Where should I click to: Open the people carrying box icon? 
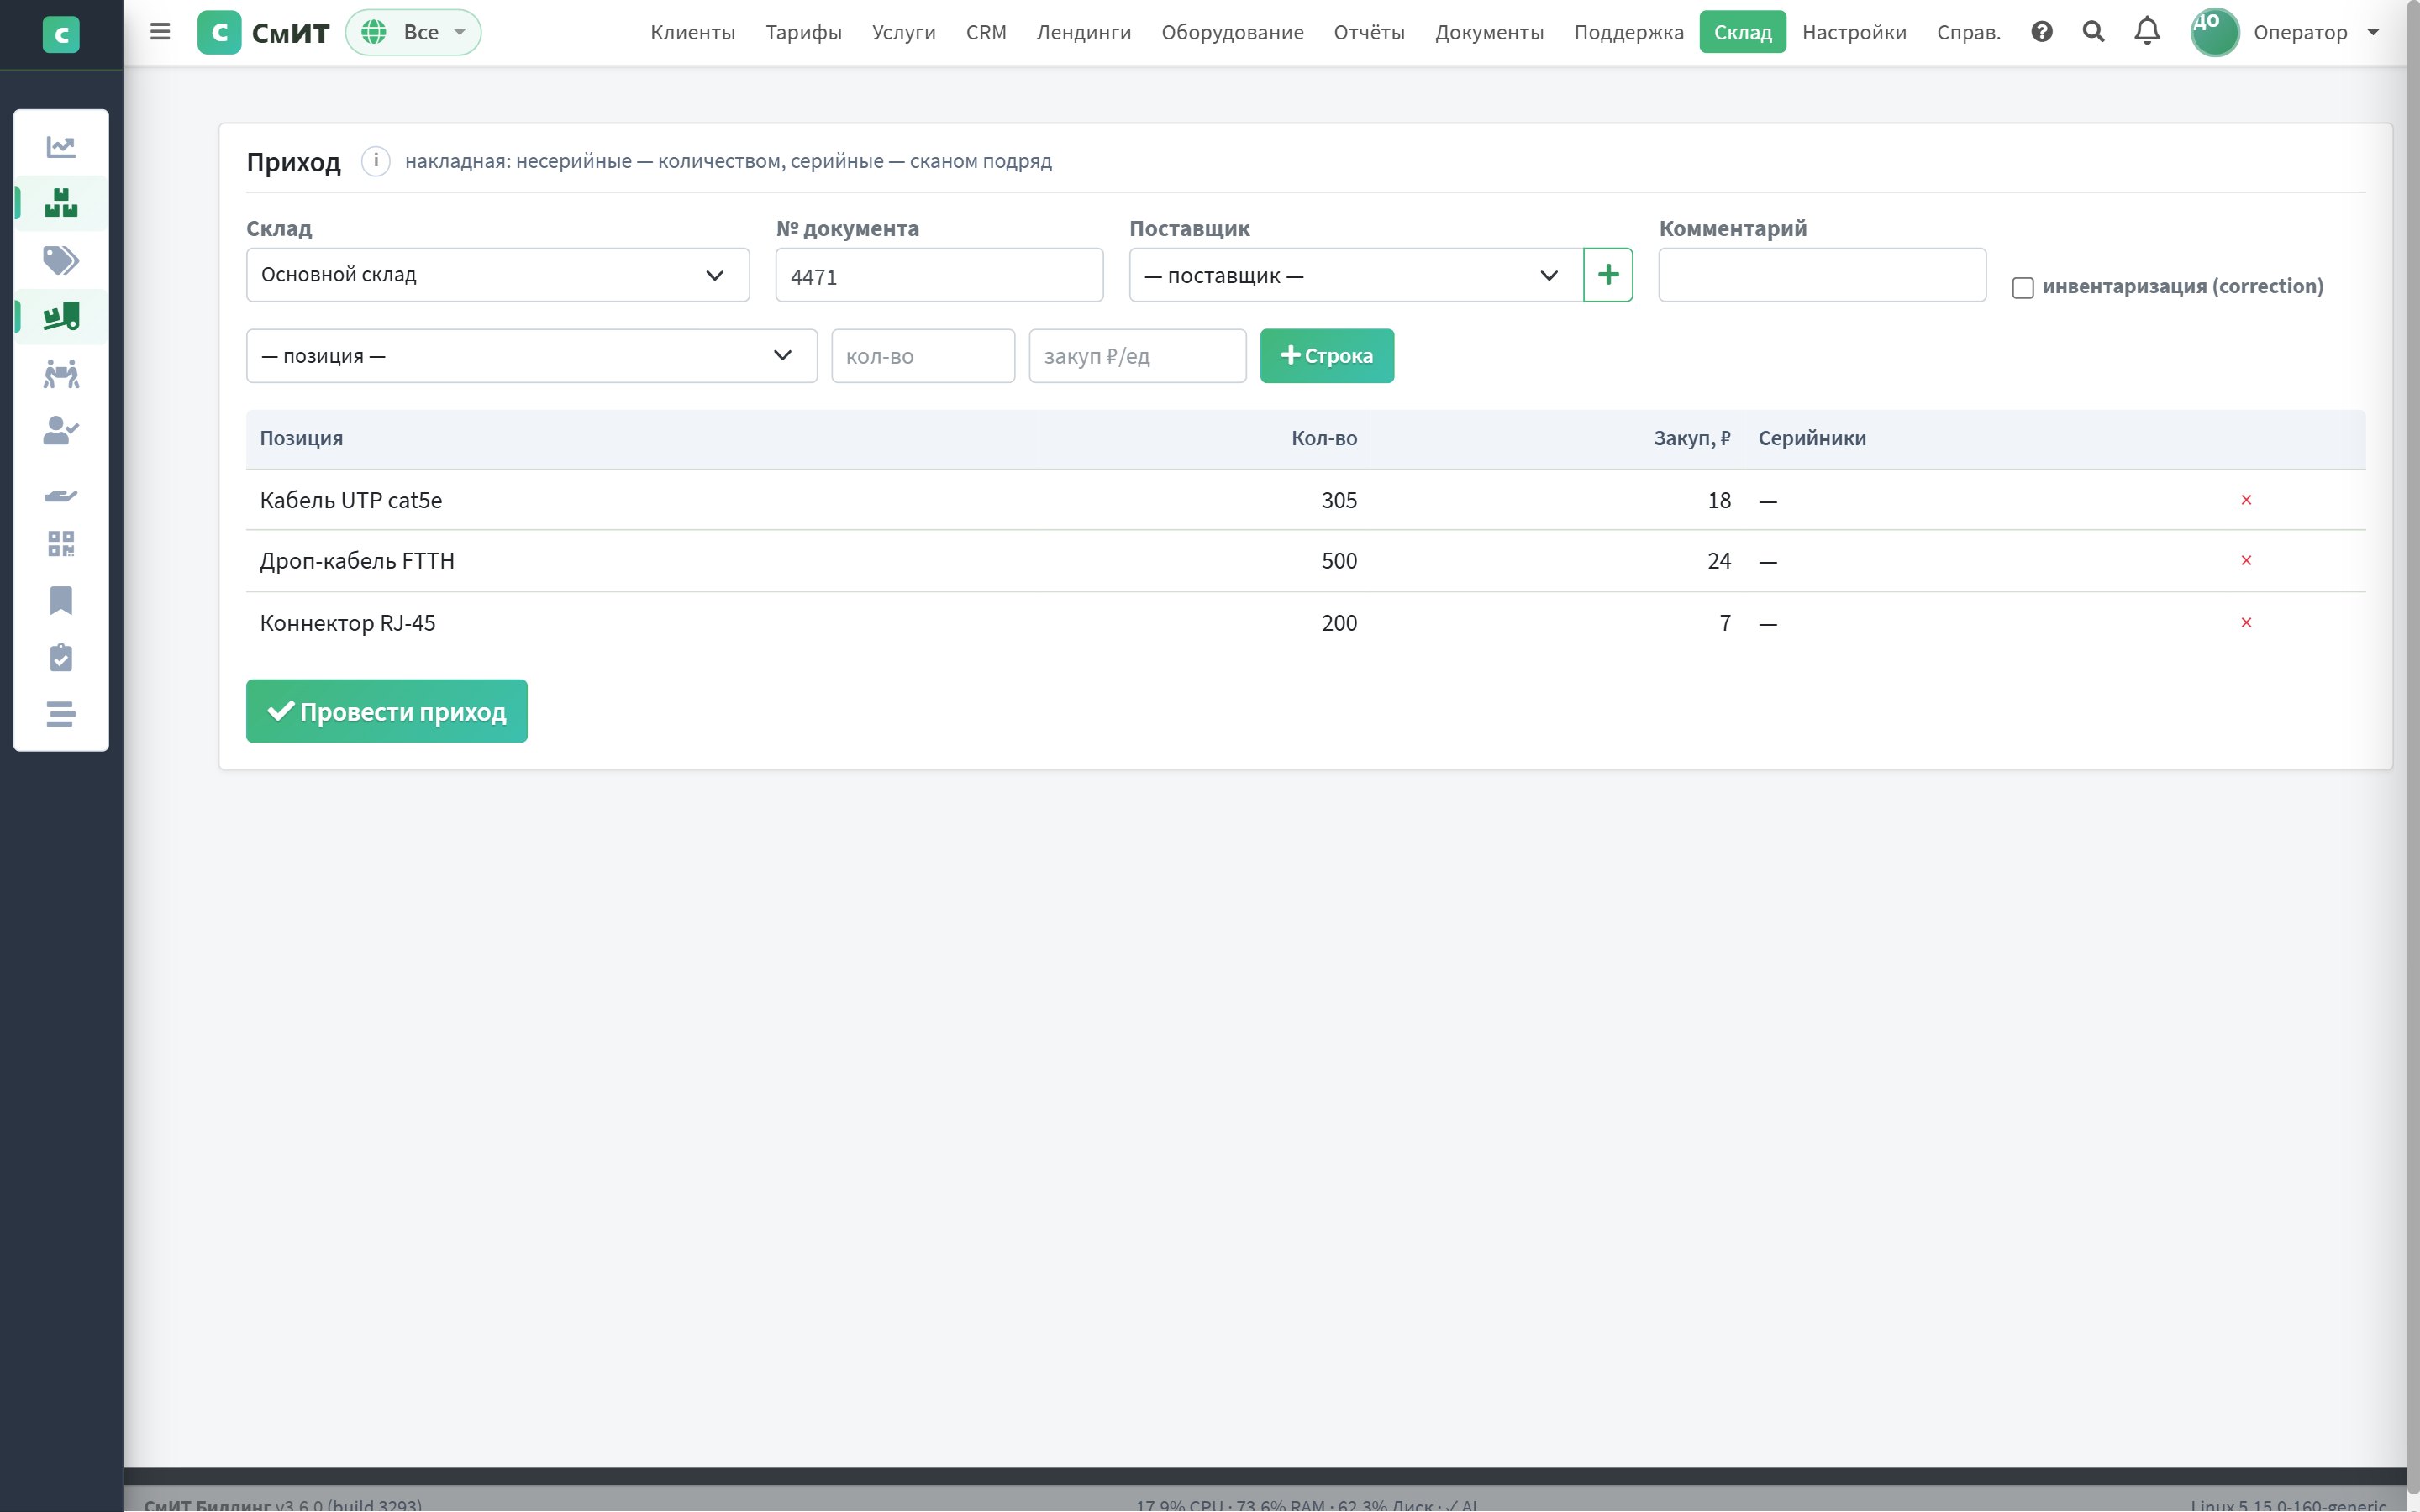point(61,374)
